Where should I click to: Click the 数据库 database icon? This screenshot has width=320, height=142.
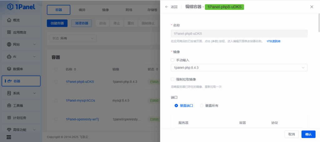click(x=9, y=69)
